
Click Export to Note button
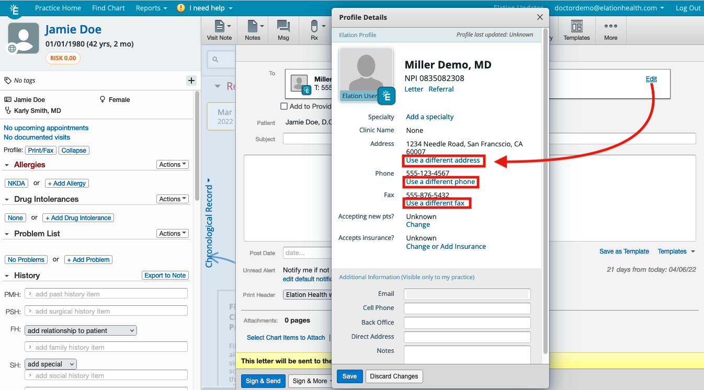tap(165, 276)
